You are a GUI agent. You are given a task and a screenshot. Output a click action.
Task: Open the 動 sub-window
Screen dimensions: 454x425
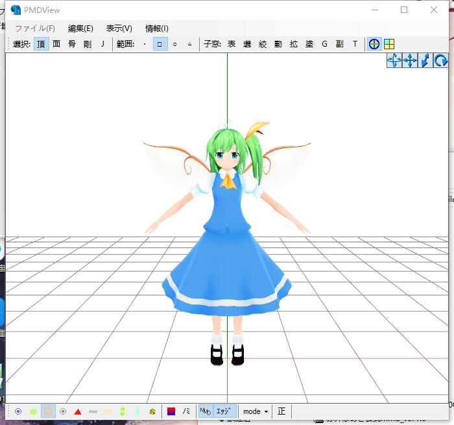point(278,44)
